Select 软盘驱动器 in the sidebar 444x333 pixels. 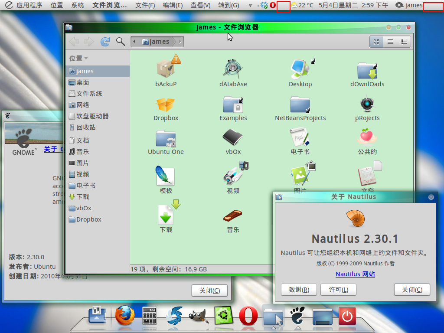(x=98, y=116)
